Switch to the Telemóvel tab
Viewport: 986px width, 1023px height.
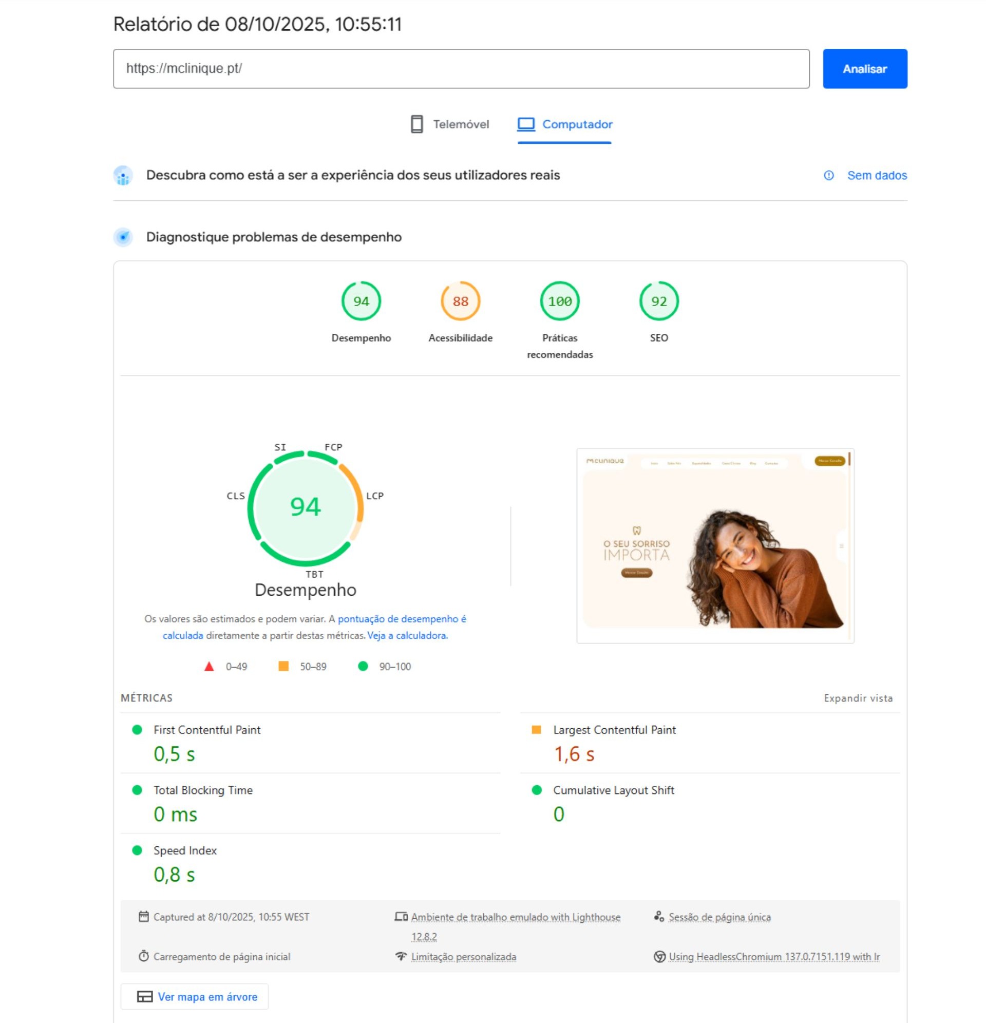click(x=449, y=124)
